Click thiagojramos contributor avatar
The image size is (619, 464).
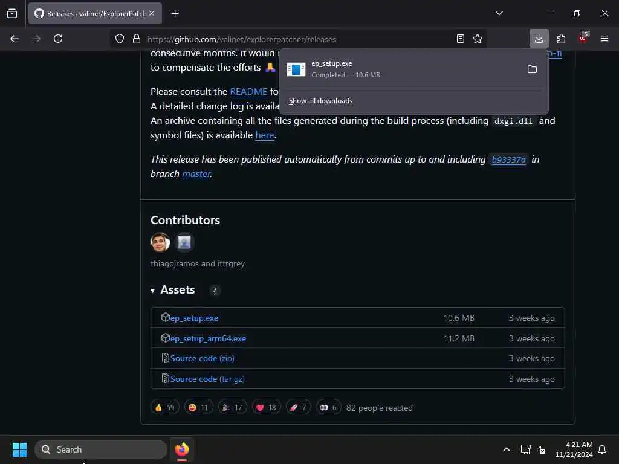pos(160,242)
